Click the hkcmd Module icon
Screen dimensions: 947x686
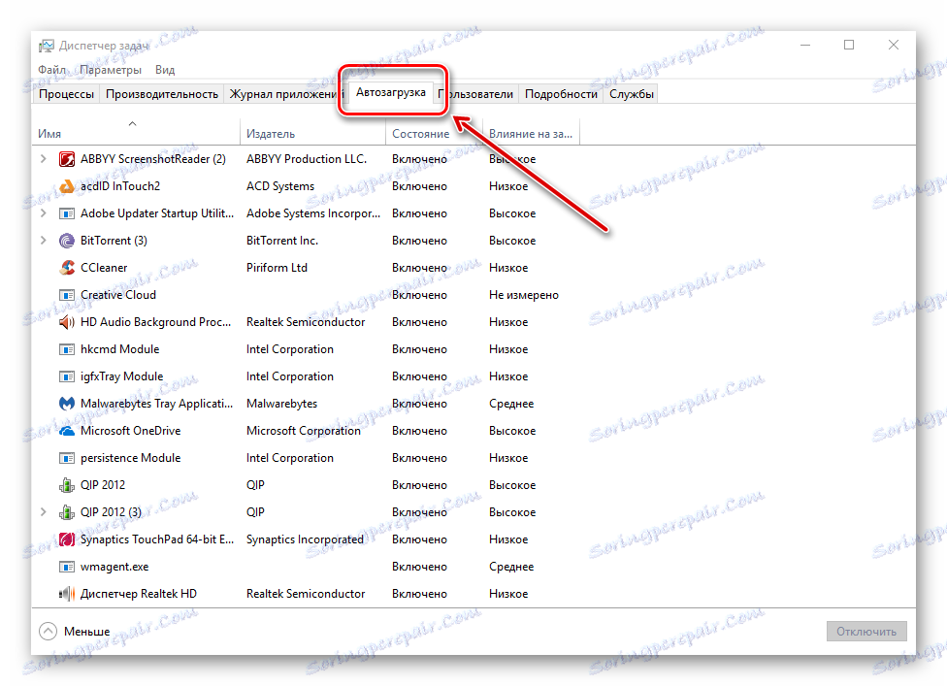tap(66, 349)
